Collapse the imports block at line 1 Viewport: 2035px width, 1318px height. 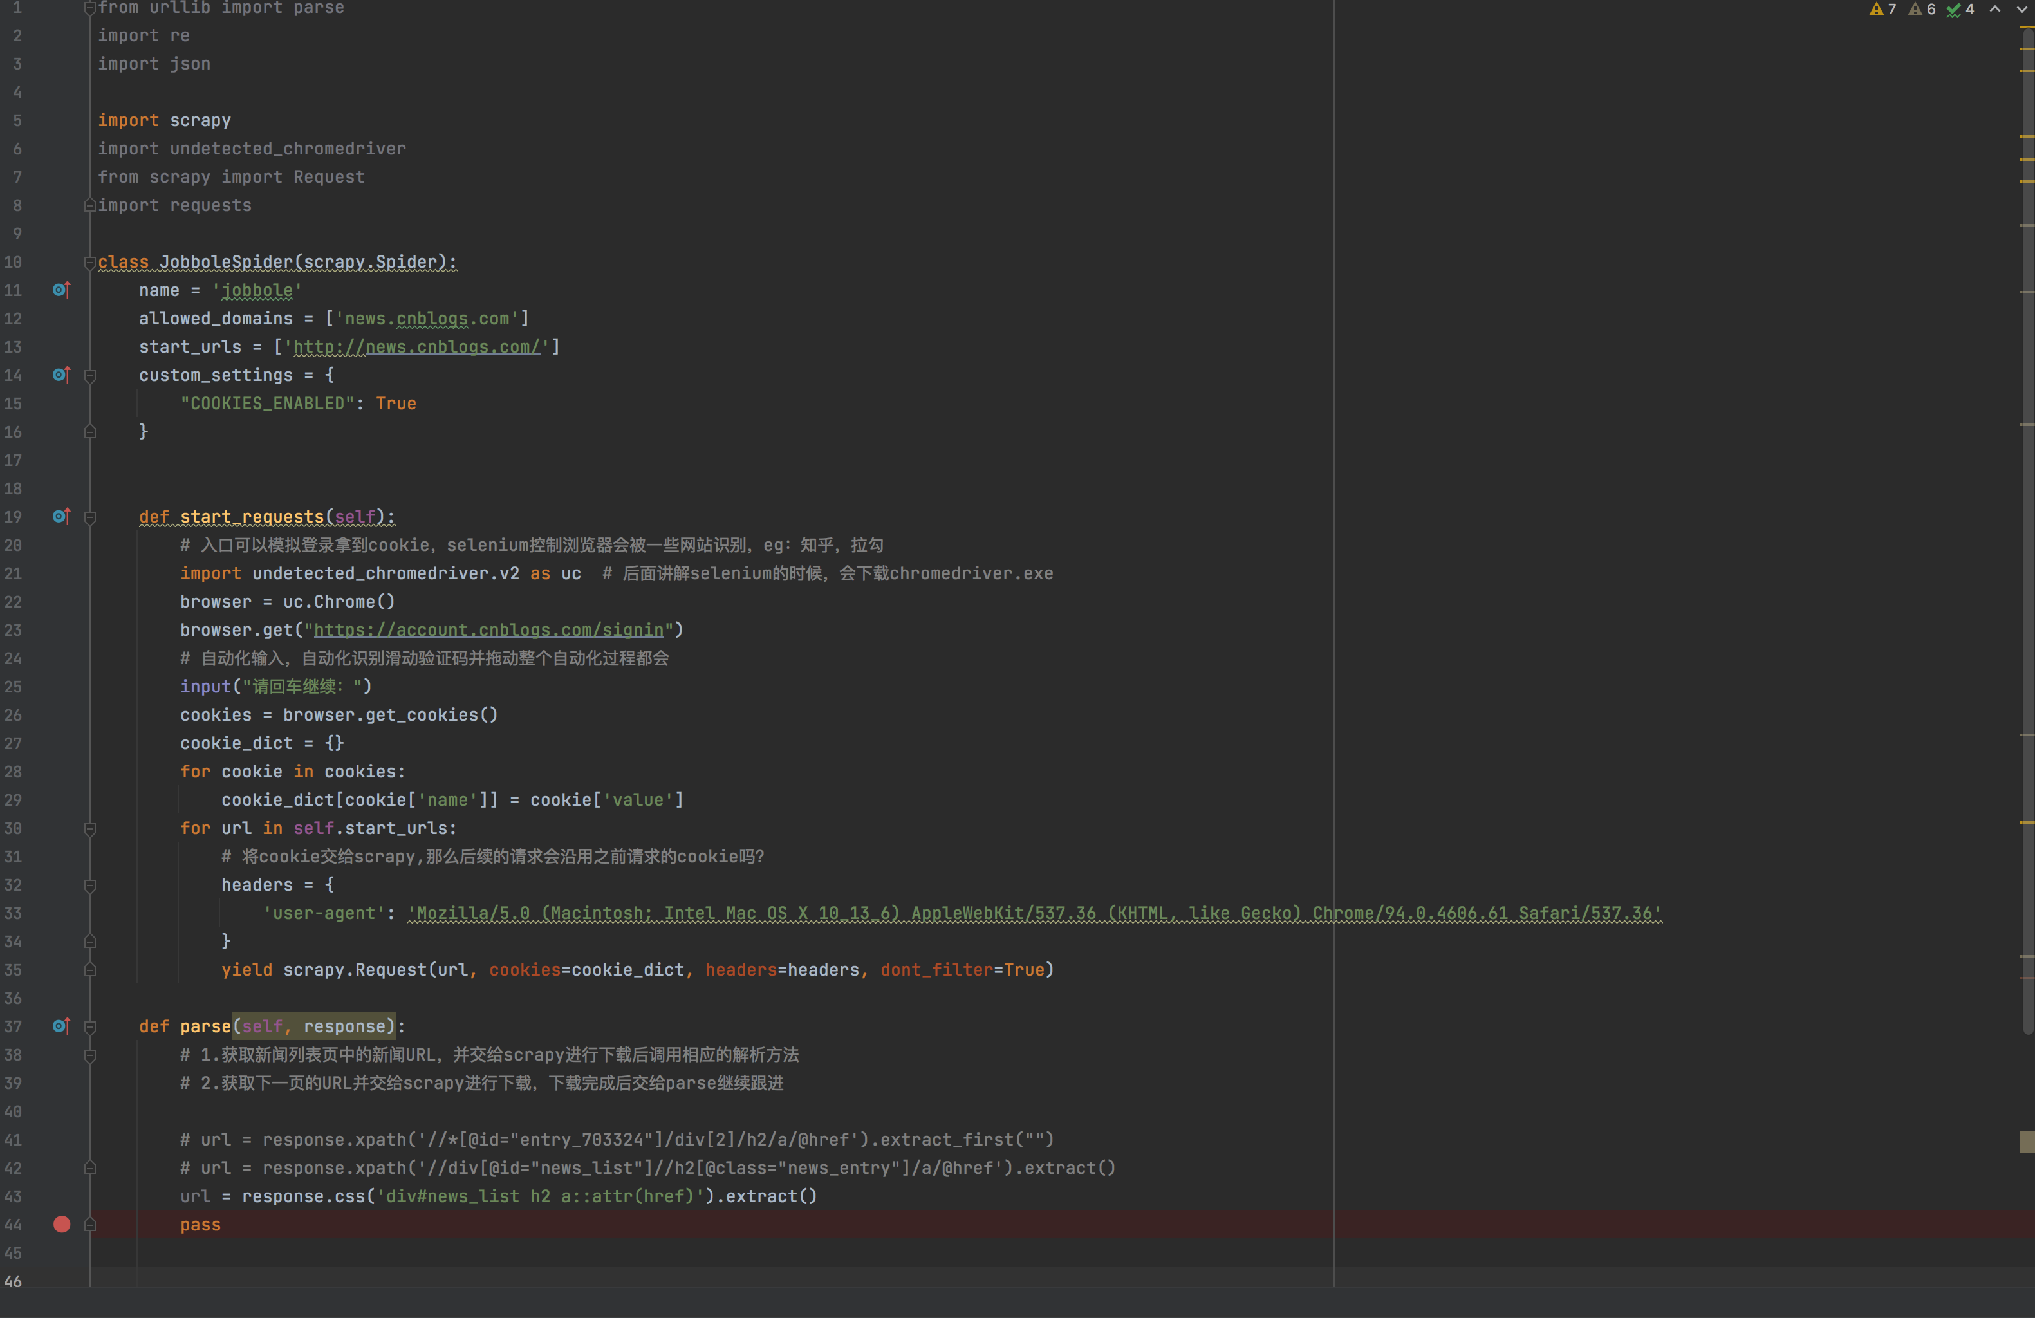tap(90, 8)
